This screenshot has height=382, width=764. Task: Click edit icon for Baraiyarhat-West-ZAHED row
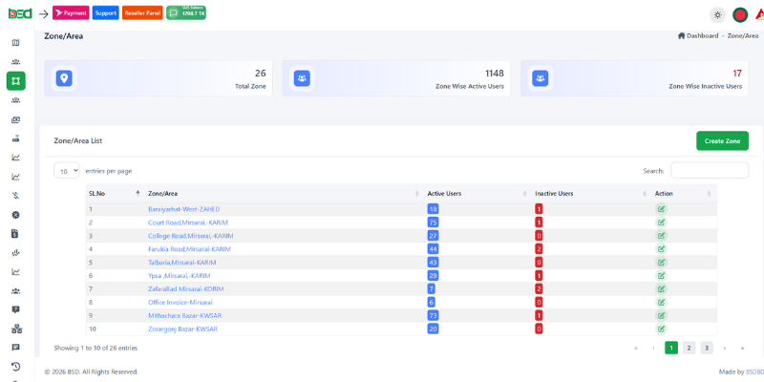661,209
